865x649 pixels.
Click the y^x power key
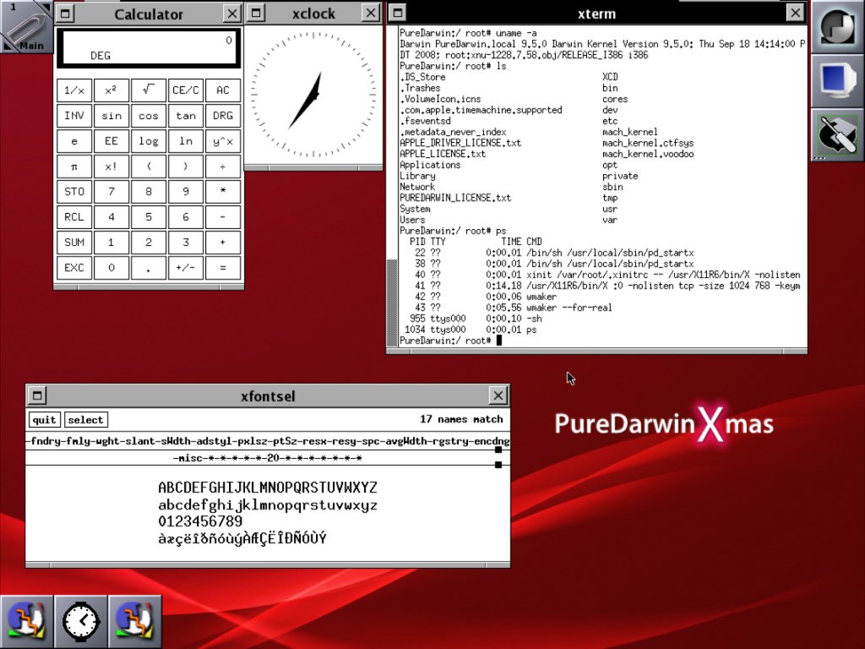tap(223, 141)
